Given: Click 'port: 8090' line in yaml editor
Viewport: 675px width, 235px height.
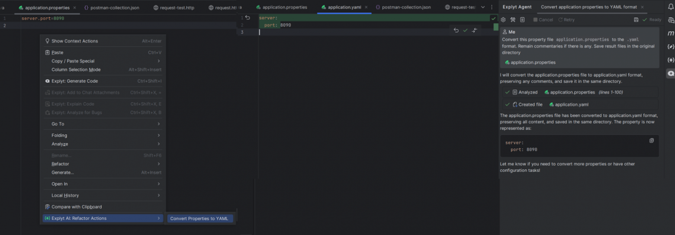Looking at the screenshot, I should pyautogui.click(x=277, y=25).
